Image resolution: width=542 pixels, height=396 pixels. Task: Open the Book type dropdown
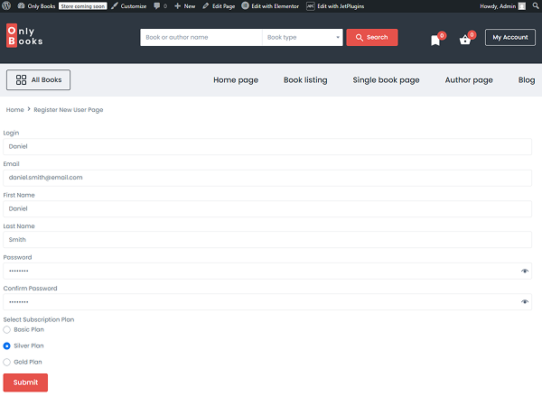click(x=303, y=37)
